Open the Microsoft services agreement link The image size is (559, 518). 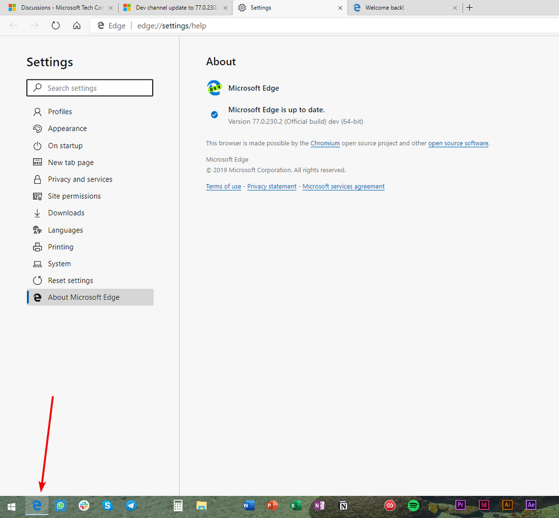pos(344,186)
